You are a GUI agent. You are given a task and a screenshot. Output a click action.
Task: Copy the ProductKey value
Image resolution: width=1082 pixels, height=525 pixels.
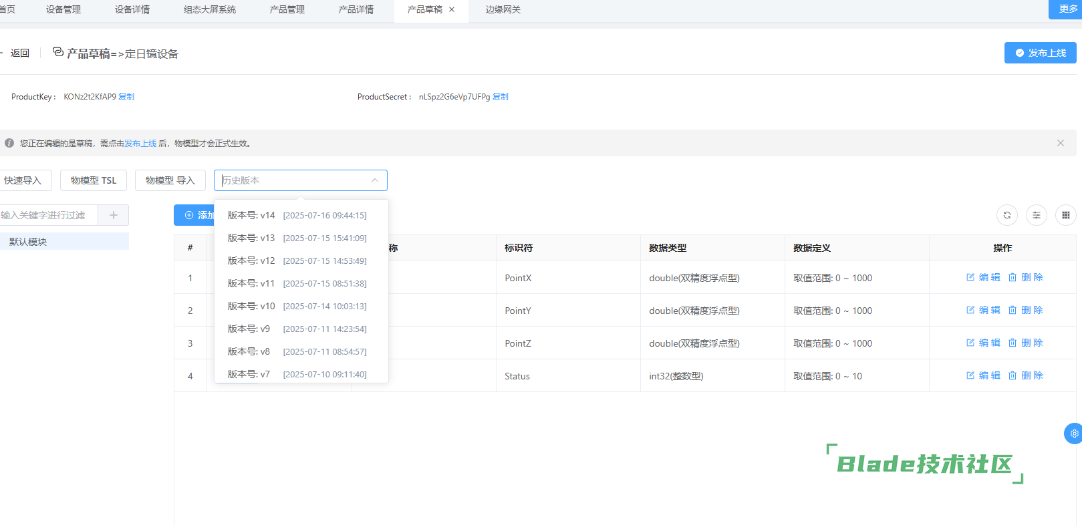[126, 97]
